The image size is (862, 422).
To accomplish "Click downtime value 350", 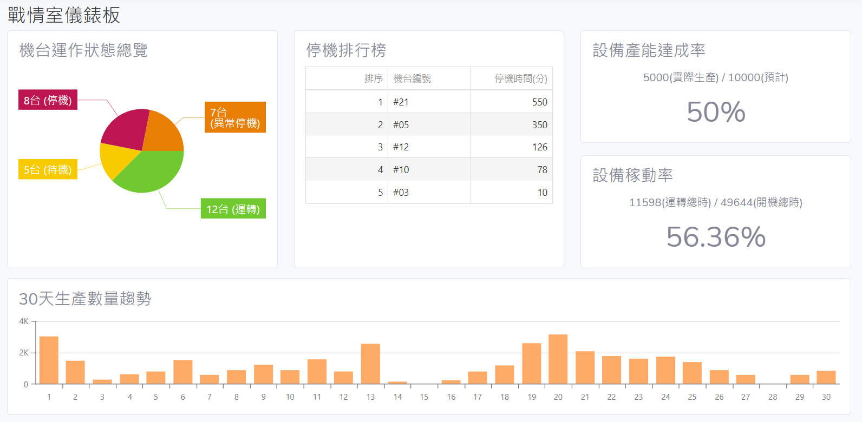I will point(539,124).
